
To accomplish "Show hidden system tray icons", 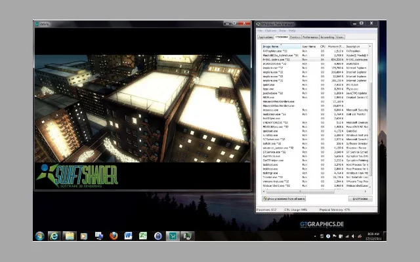I will coord(315,236).
